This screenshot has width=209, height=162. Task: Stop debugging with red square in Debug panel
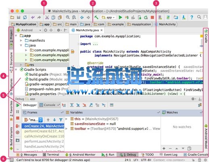[x=18, y=118]
